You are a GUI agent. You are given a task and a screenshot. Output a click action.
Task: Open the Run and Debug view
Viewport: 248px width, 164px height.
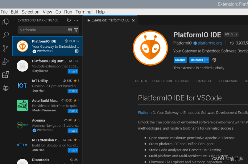[x=6, y=62]
